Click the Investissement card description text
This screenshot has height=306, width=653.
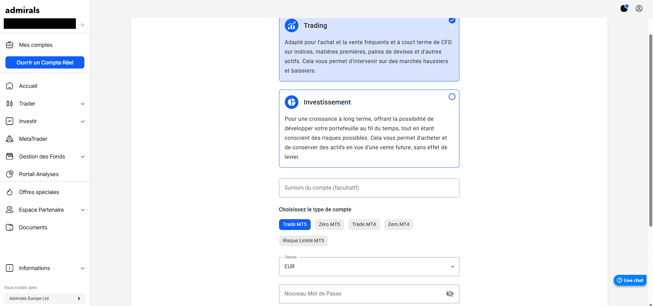(x=366, y=138)
